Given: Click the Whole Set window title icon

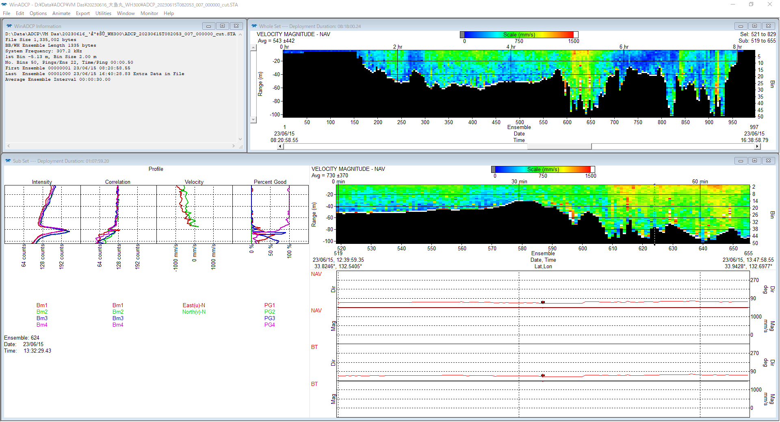Looking at the screenshot, I should pyautogui.click(x=254, y=26).
